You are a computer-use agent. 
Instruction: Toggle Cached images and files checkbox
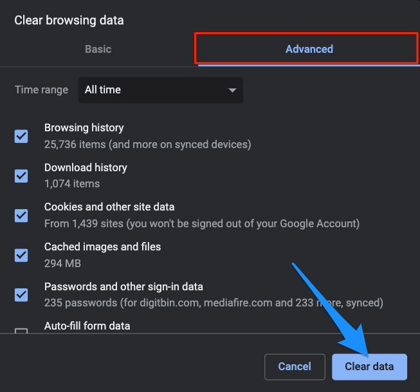(x=21, y=256)
